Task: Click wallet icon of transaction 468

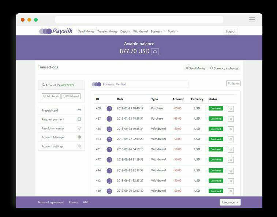Action: pos(109,108)
